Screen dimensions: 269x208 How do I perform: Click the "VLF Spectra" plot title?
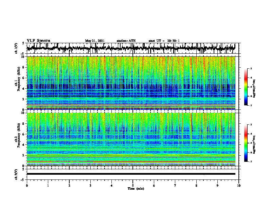pyautogui.click(x=38, y=41)
